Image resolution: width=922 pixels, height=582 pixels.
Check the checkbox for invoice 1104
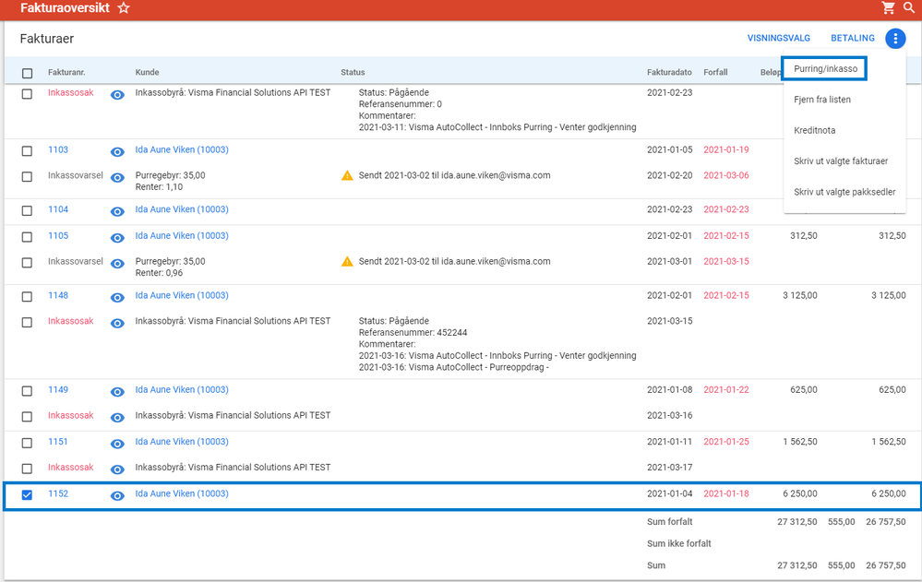[27, 210]
